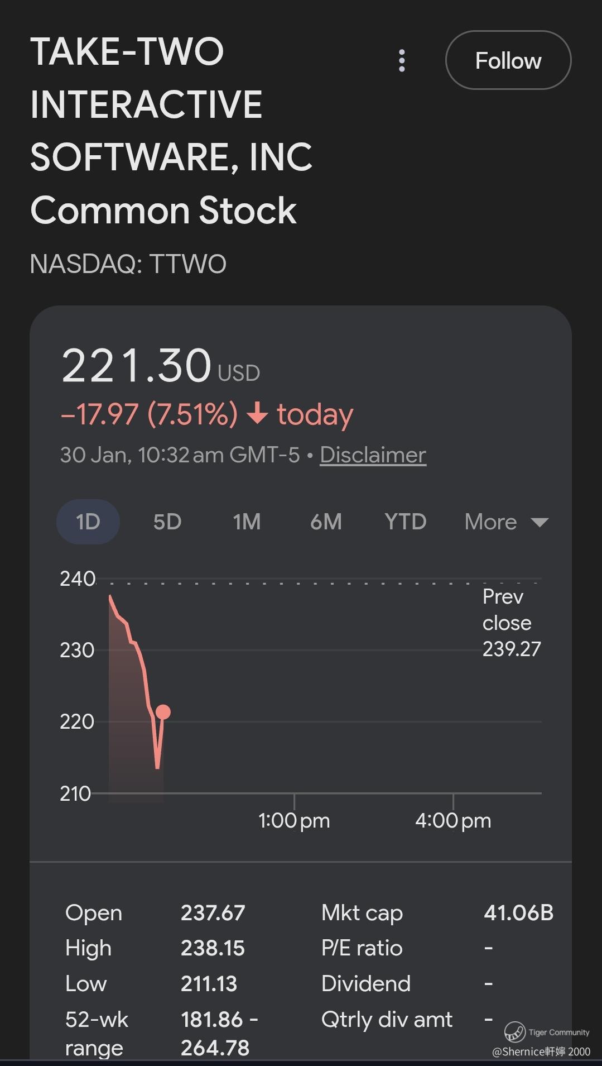Click the 1:00 pm axis marker
The height and width of the screenshot is (1066, 602).
tap(294, 820)
